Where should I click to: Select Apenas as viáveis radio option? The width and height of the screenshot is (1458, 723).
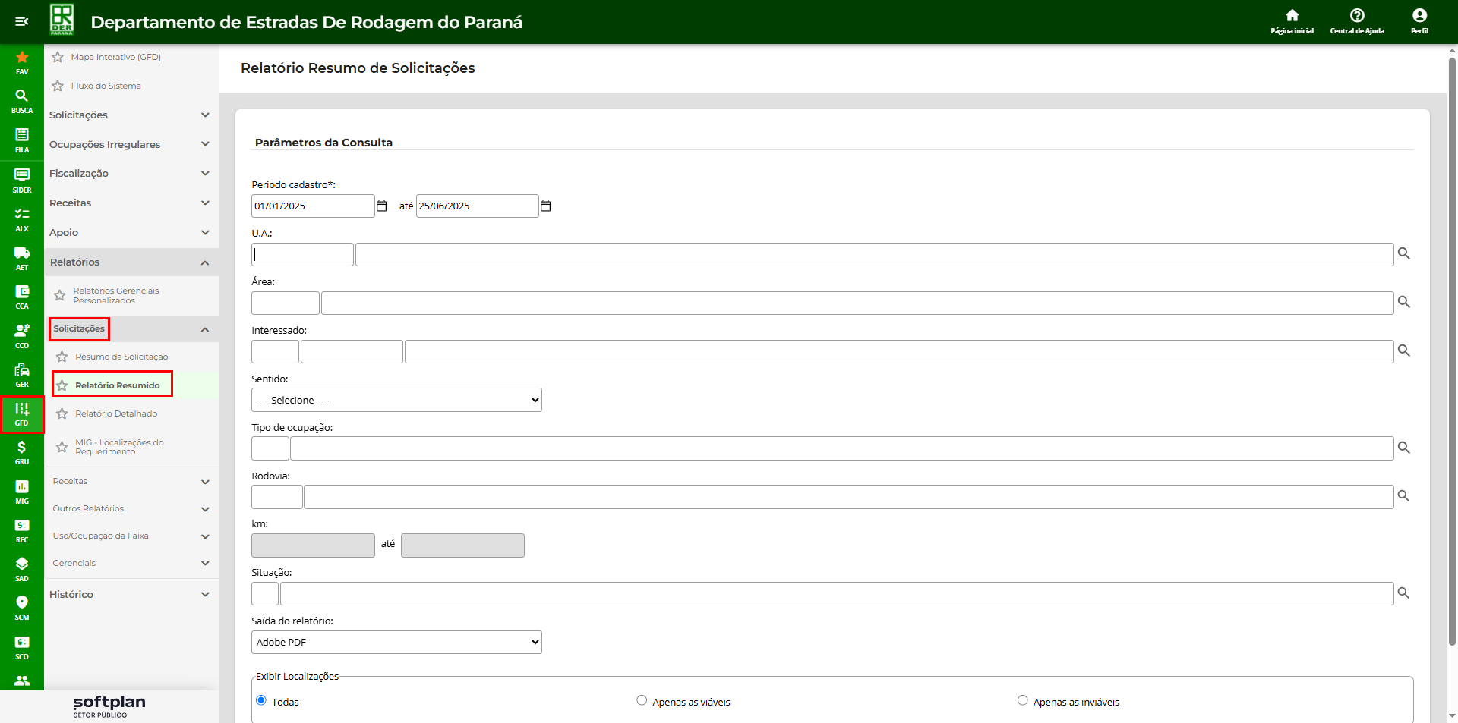coord(642,700)
